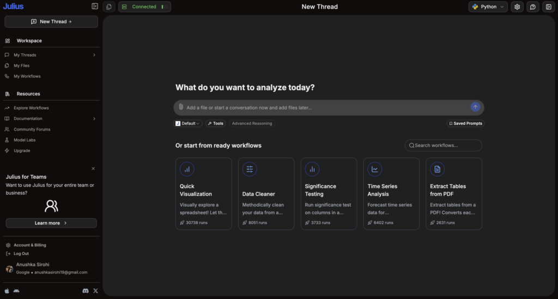Viewport: 558px width, 299px height.
Task: Click the search magnifier icon in workflows
Action: (x=412, y=145)
